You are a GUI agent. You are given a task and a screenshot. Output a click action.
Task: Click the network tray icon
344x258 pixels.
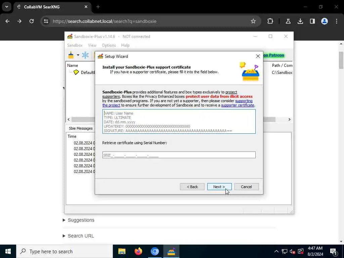click(285, 251)
